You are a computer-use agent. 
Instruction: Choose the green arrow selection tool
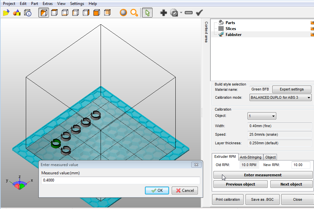(x=147, y=13)
